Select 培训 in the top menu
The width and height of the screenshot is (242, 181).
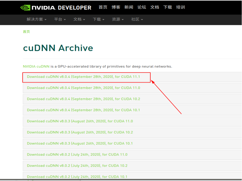180,7
